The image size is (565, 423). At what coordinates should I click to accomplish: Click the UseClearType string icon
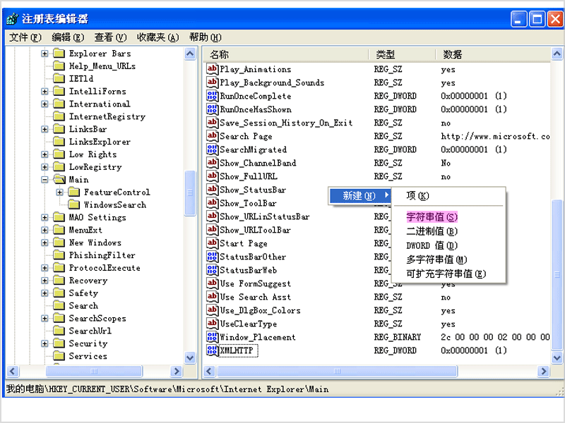click(x=212, y=324)
